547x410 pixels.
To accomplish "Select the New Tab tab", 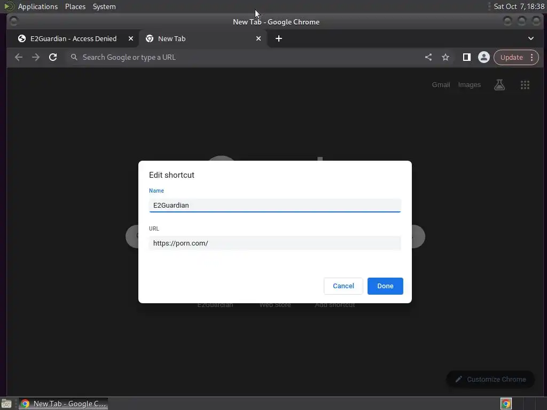I will pyautogui.click(x=203, y=38).
